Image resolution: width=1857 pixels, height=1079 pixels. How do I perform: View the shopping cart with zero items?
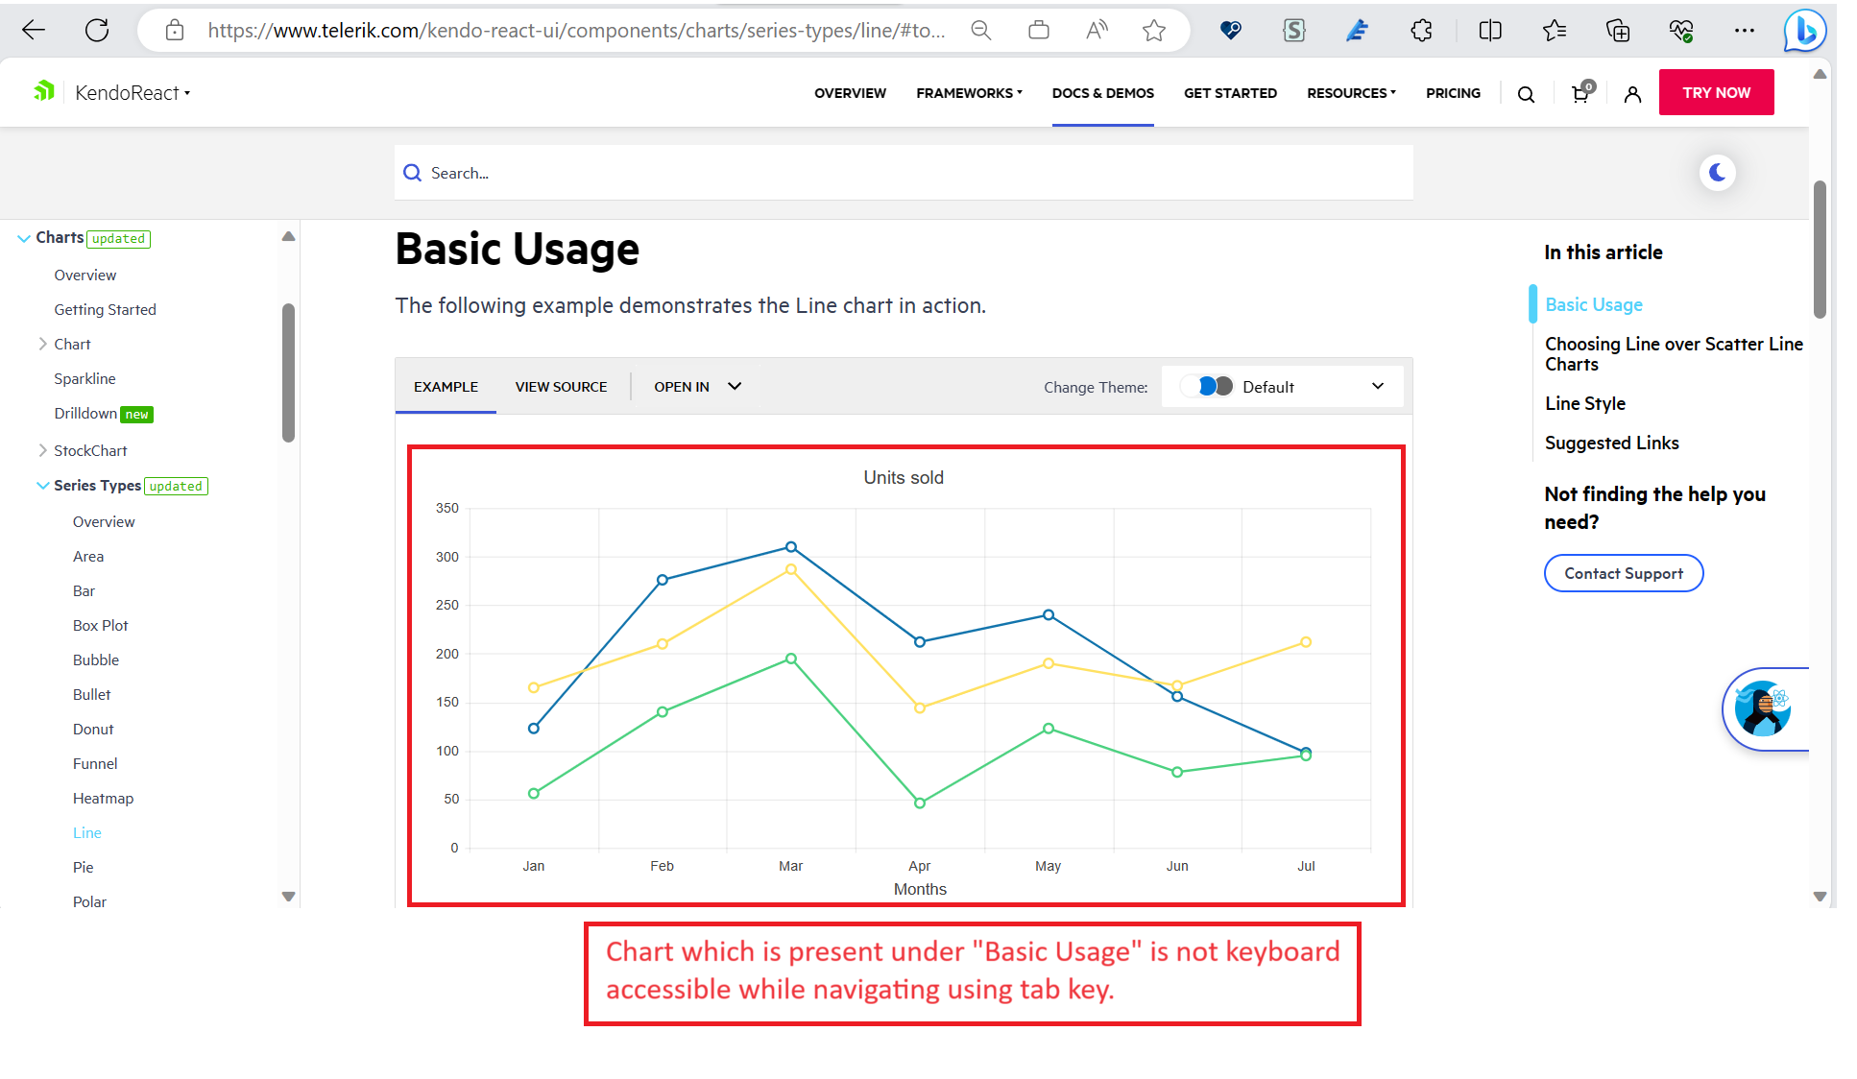pos(1580,93)
